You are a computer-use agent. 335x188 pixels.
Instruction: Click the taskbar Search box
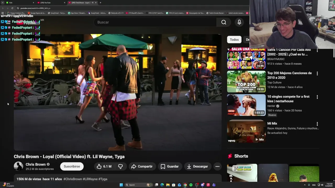(x=139, y=185)
